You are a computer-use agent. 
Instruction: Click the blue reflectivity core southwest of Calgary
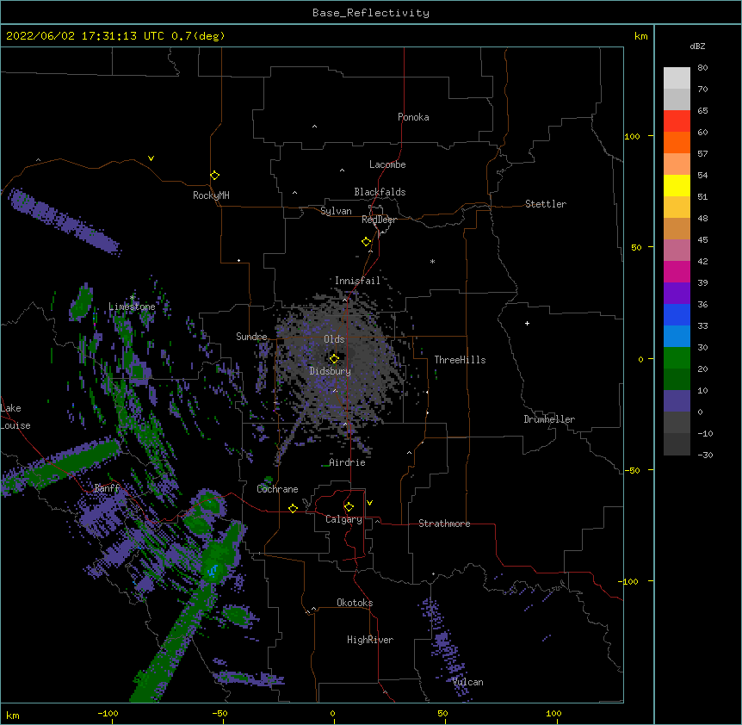tap(213, 571)
